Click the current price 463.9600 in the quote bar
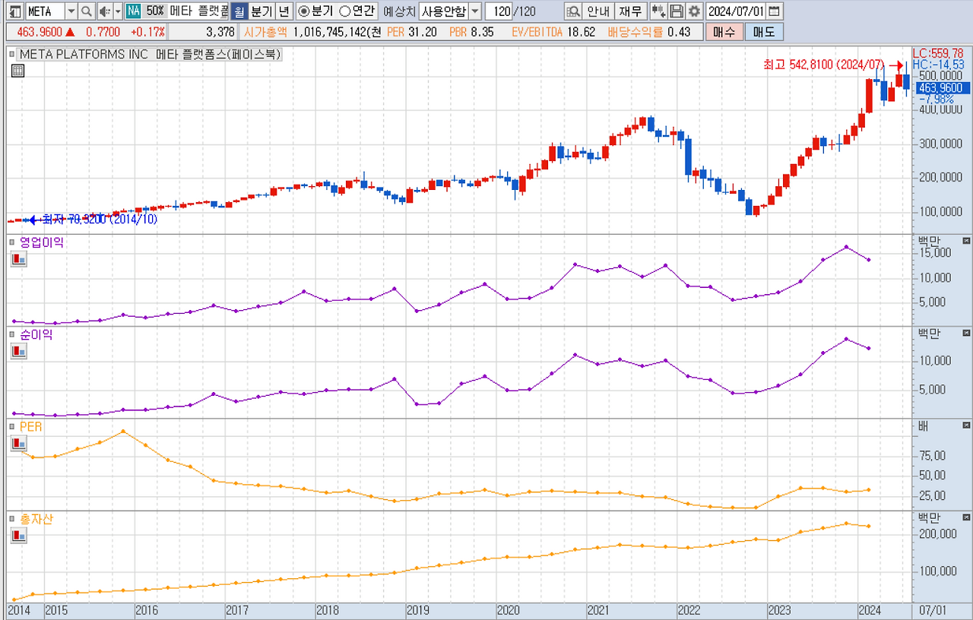This screenshot has height=620, width=973. [39, 32]
